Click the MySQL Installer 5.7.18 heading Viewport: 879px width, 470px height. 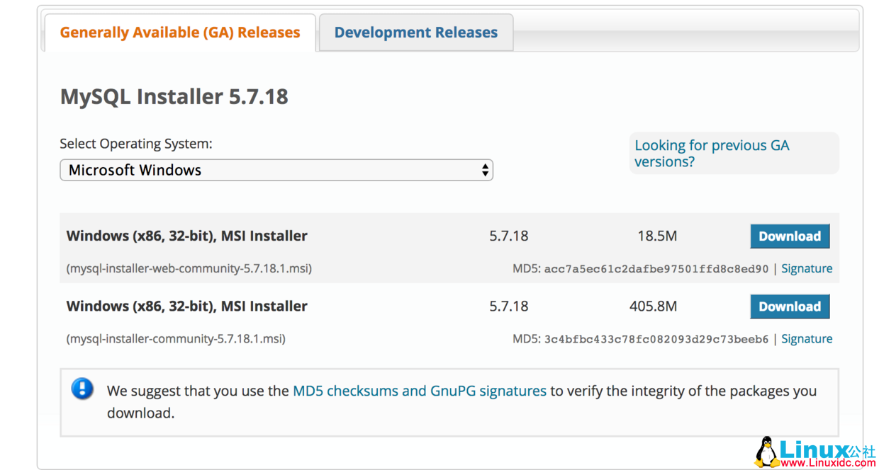point(174,96)
